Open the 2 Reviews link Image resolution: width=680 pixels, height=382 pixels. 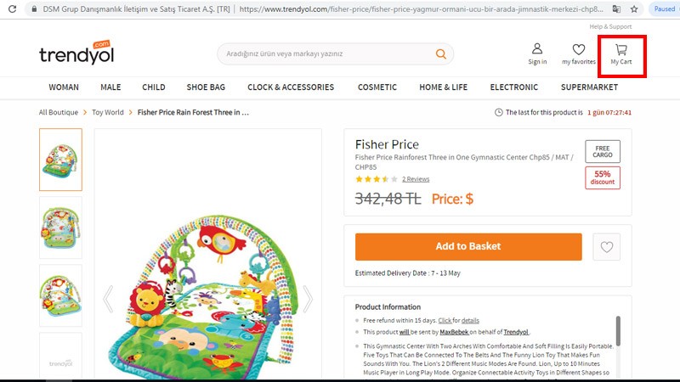(x=416, y=179)
